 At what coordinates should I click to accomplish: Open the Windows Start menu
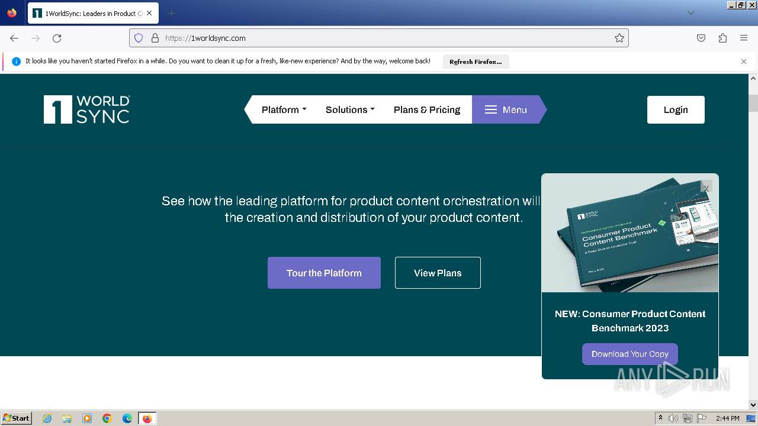point(16,418)
